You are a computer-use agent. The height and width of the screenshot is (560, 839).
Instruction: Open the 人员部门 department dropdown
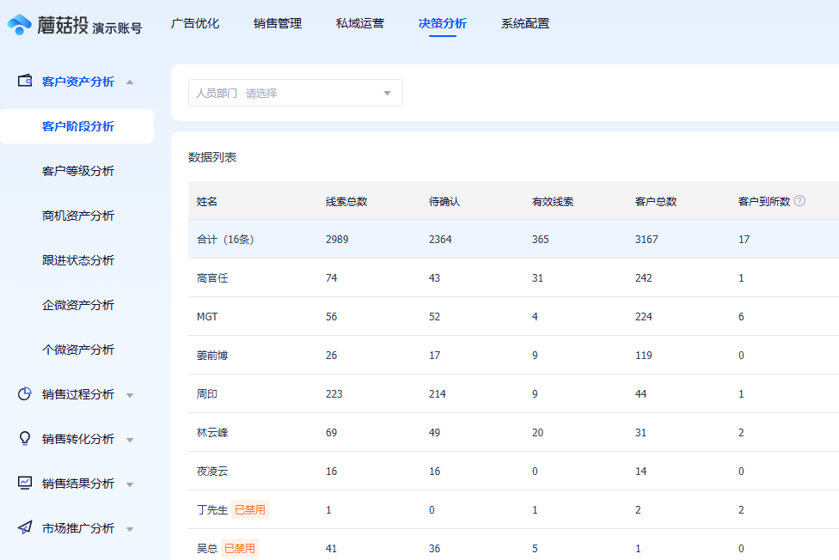(296, 93)
